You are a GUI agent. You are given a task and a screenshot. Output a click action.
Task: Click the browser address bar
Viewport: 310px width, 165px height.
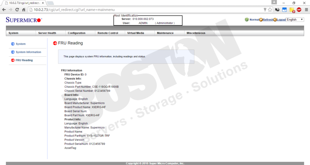(x=146, y=10)
